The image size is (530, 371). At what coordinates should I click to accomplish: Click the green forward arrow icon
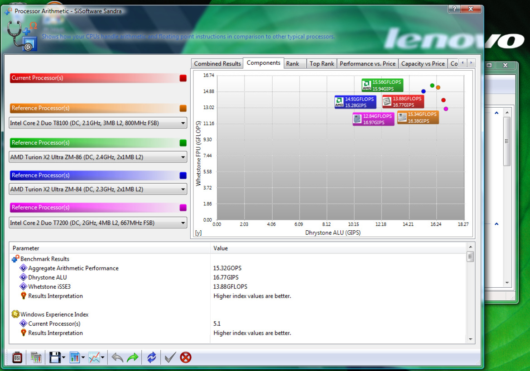point(133,357)
